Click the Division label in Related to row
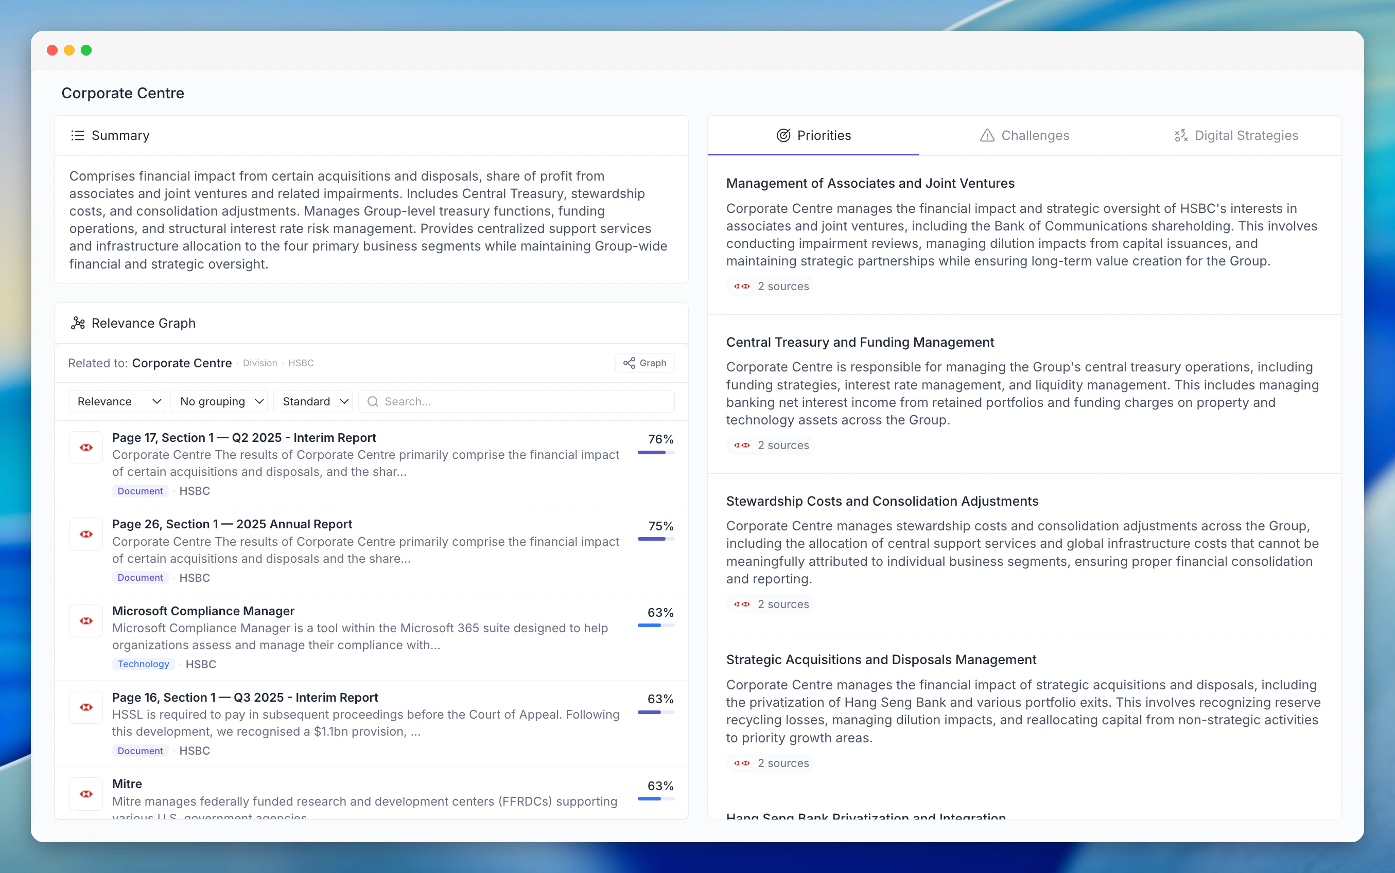 260,363
